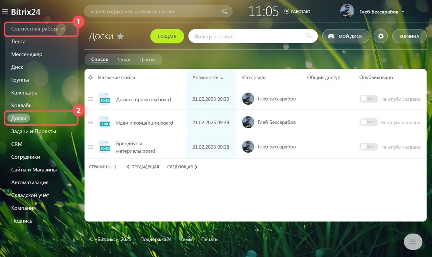Open the round list widget button at bottom right
This screenshot has width=432, height=257.
[x=413, y=242]
